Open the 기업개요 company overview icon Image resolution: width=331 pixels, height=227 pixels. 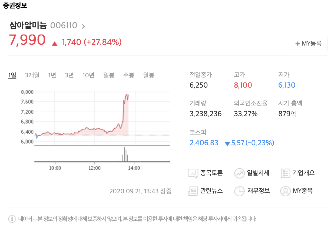pyautogui.click(x=286, y=173)
